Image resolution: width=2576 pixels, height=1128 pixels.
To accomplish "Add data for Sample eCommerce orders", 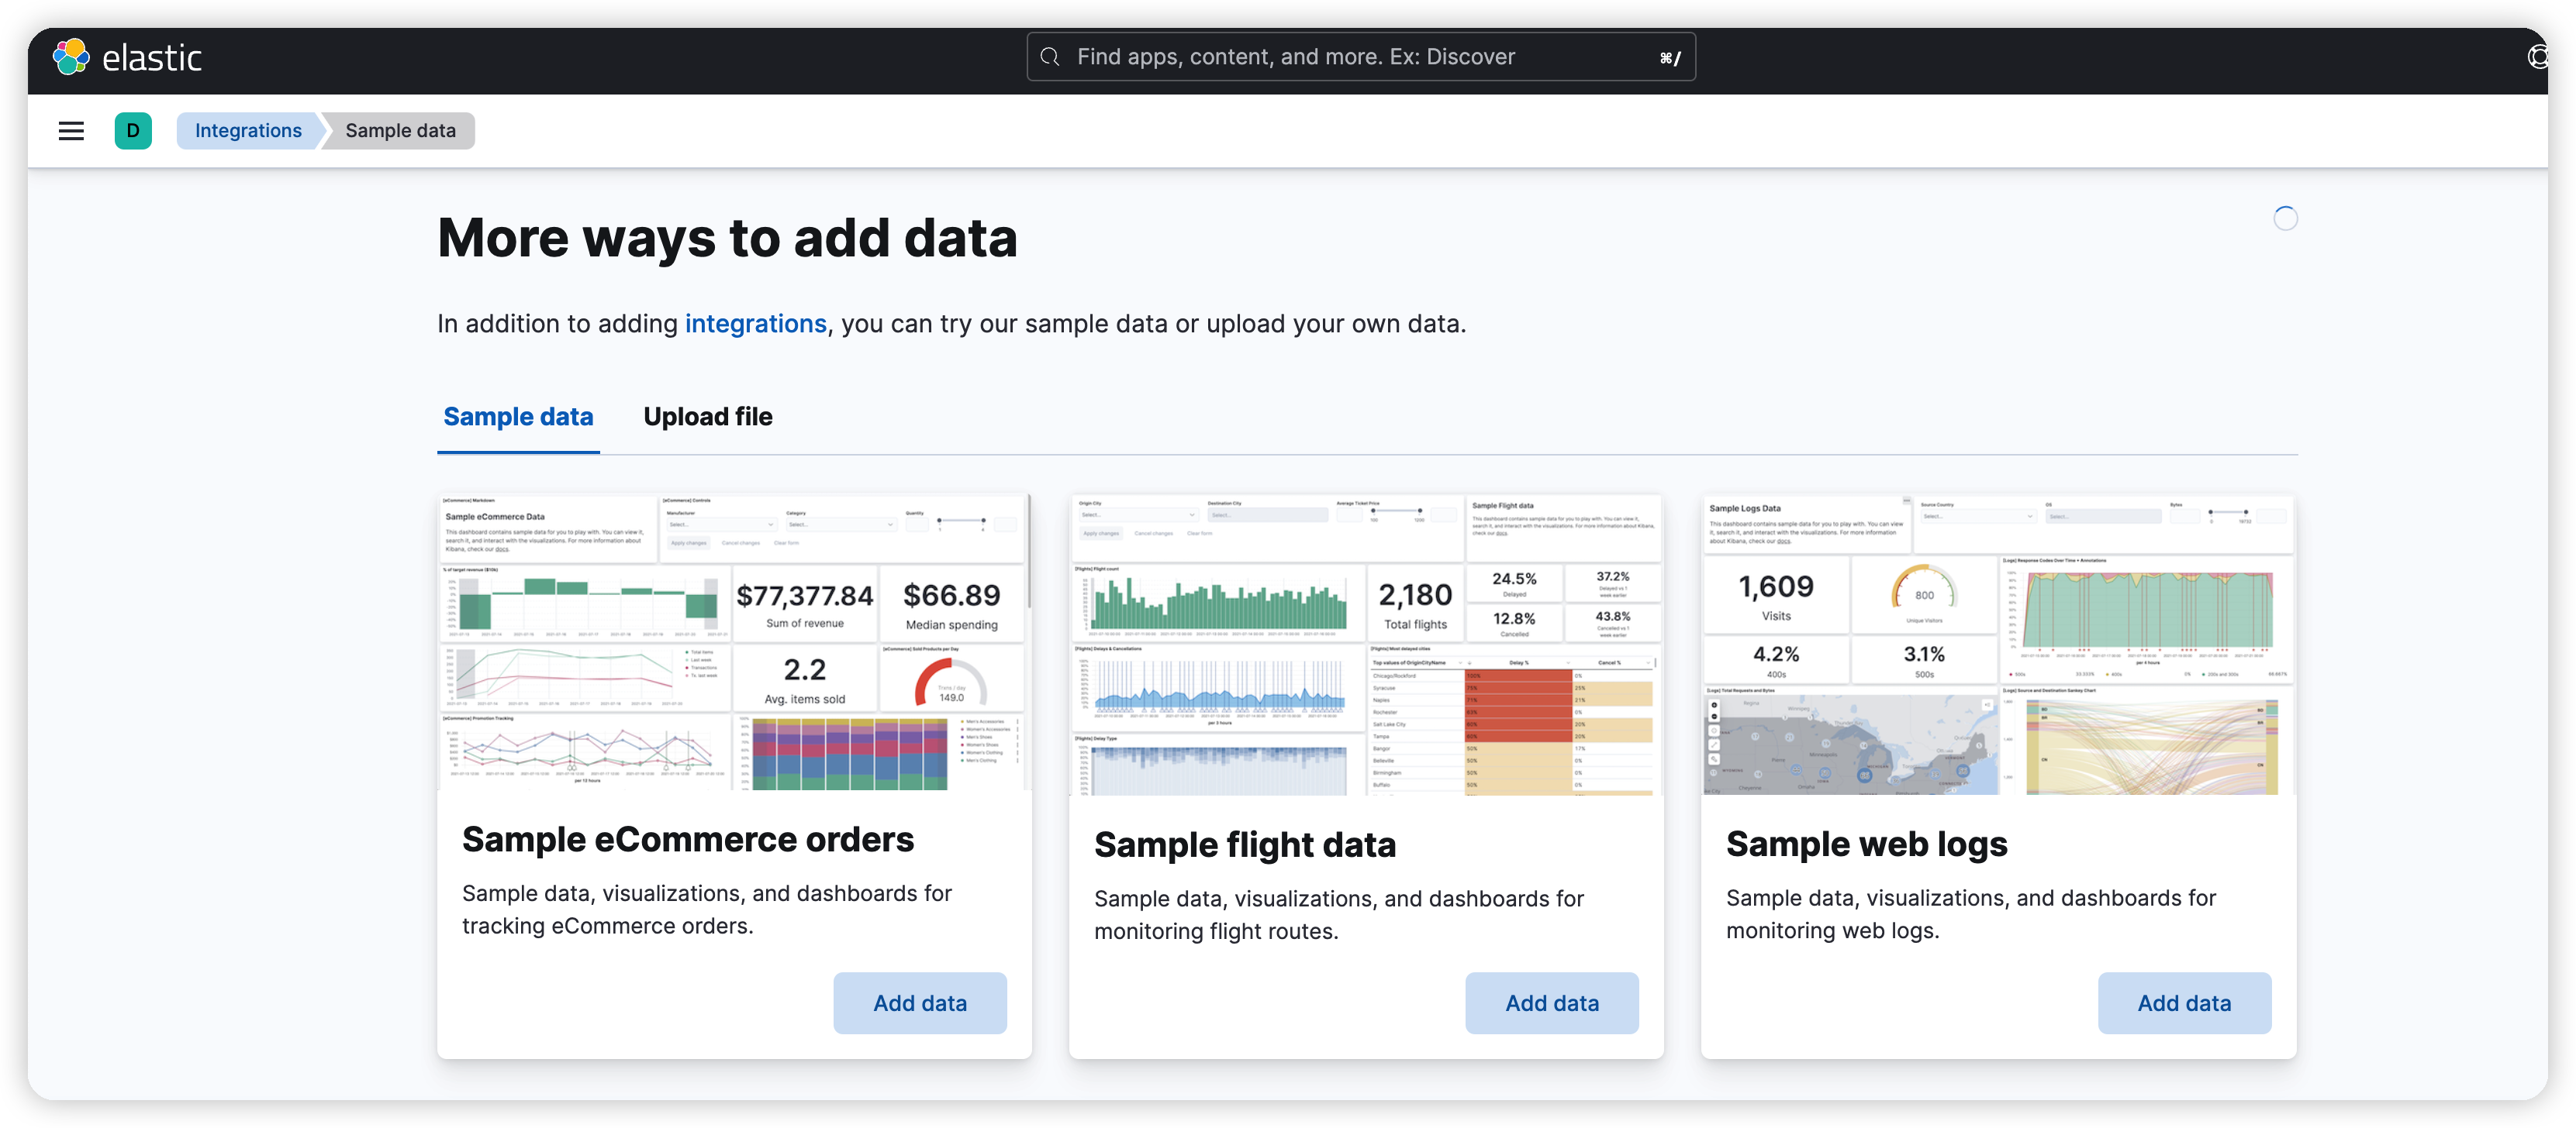I will pyautogui.click(x=919, y=1003).
